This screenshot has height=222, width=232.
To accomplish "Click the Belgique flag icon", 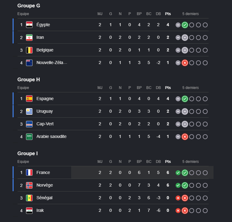I will [29, 50].
